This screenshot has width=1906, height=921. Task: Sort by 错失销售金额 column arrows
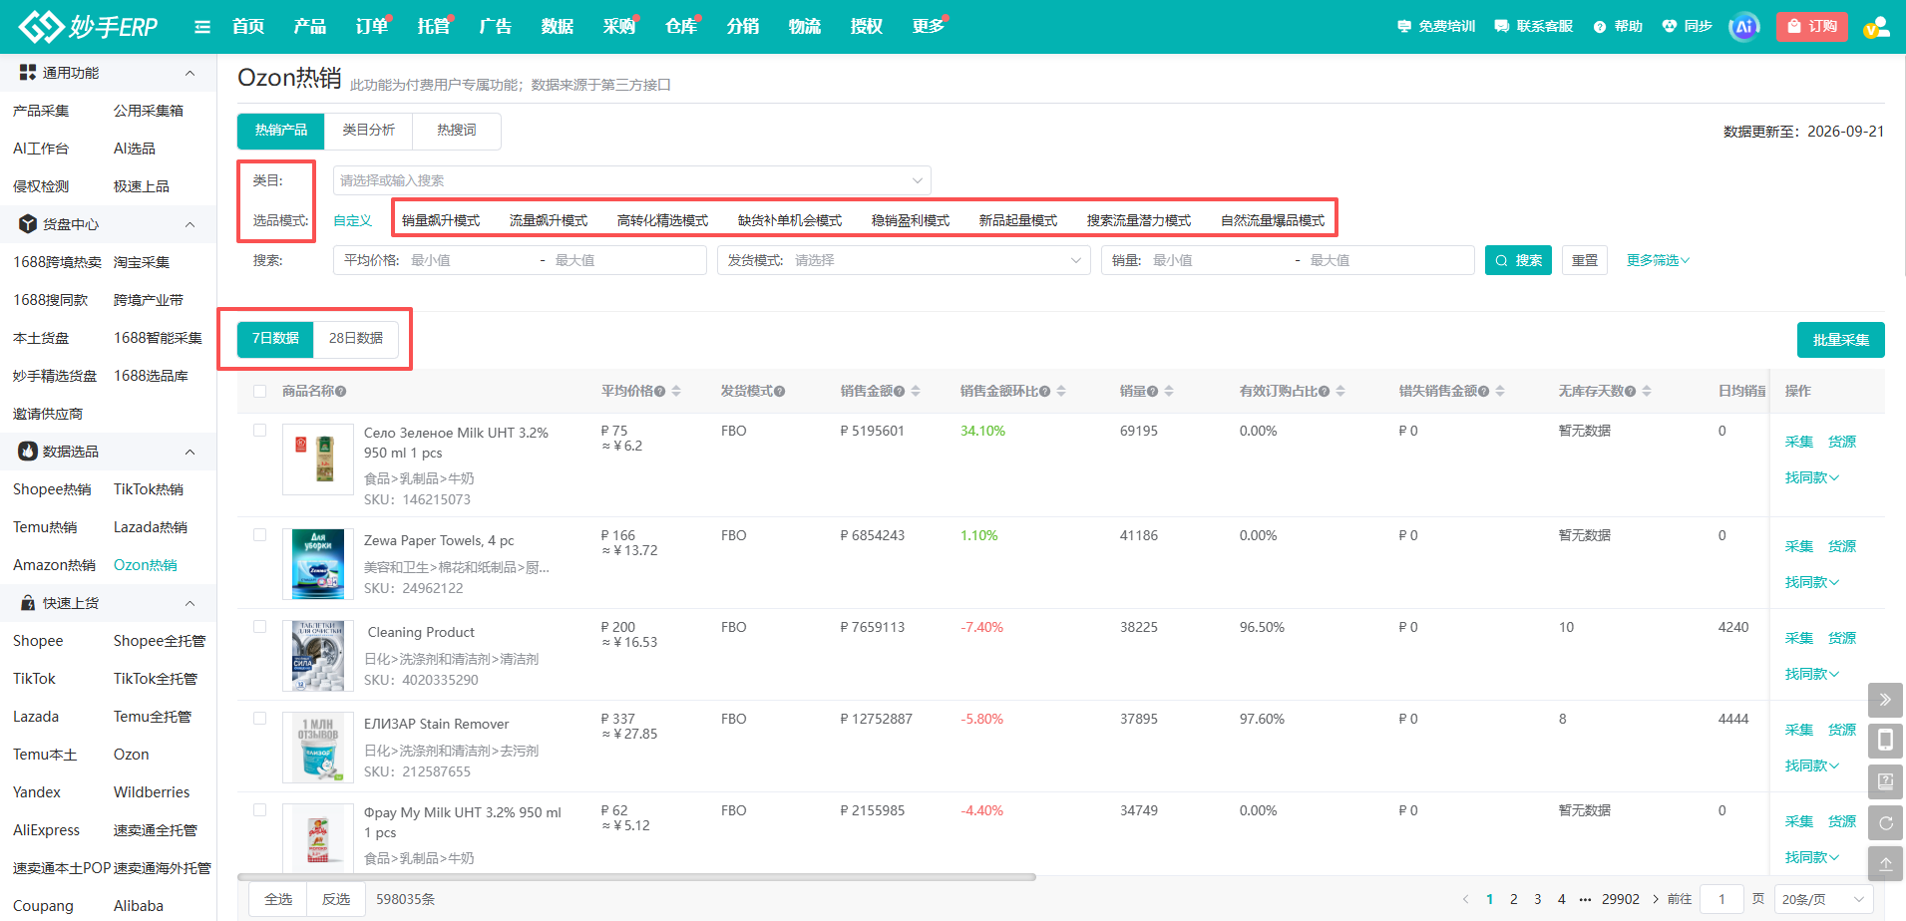(1500, 392)
